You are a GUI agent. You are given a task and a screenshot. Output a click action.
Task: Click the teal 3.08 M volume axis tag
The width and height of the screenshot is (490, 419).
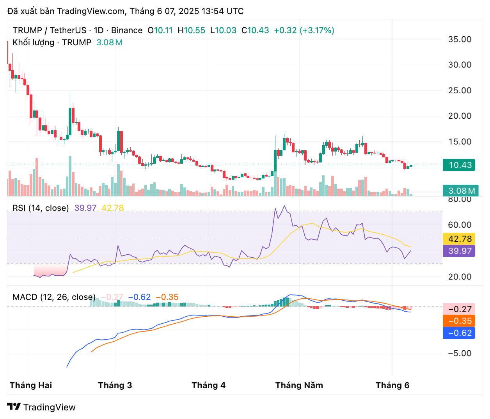click(x=459, y=191)
